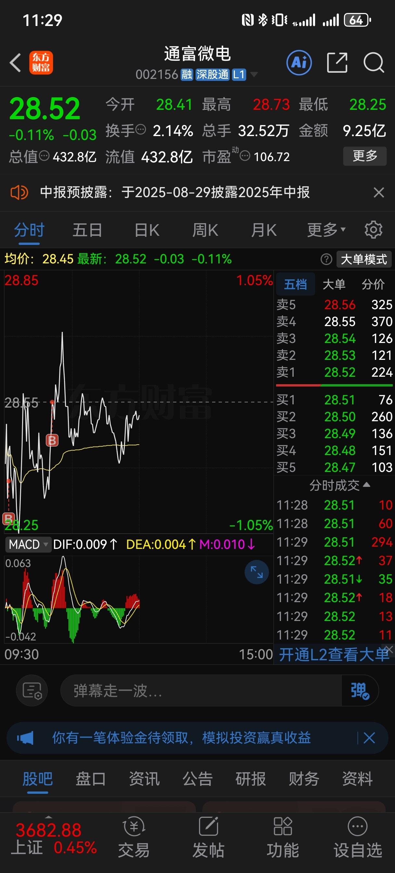
Task: Tap the 融 margin tag
Action: [186, 74]
